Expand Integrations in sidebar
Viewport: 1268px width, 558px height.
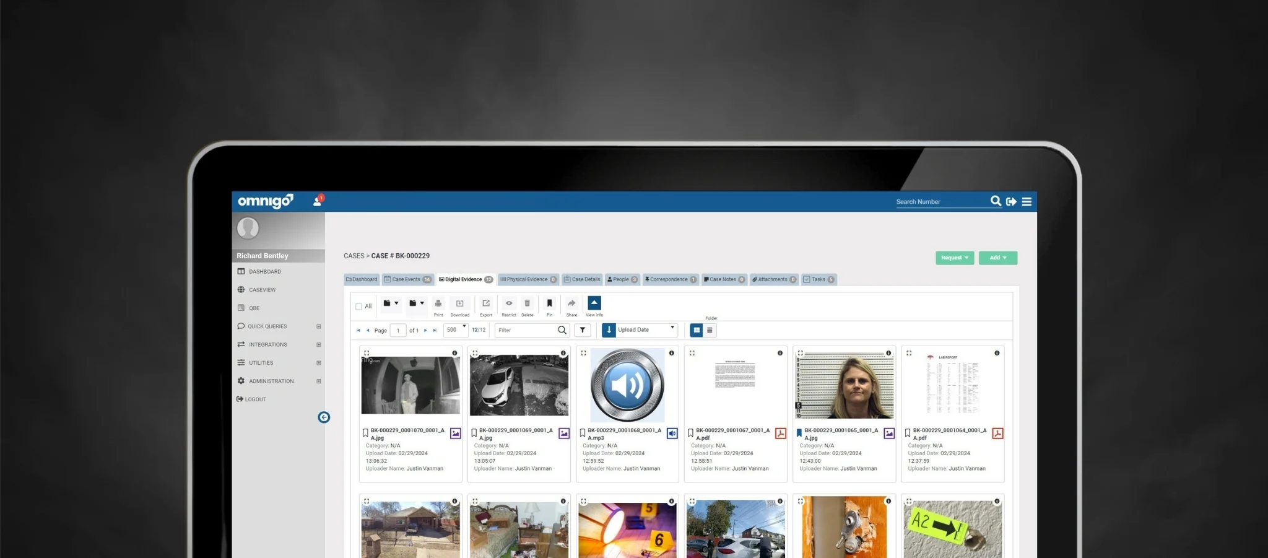click(319, 345)
